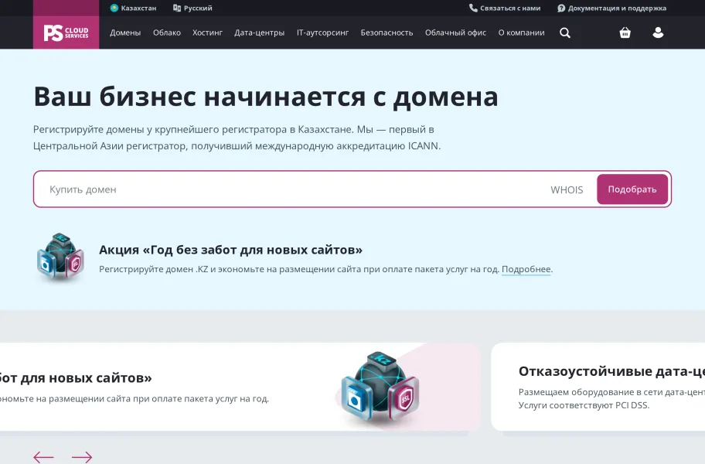This screenshot has height=464, width=705.
Task: Click the .kz globe illustration in carousel card
Action: [380, 388]
